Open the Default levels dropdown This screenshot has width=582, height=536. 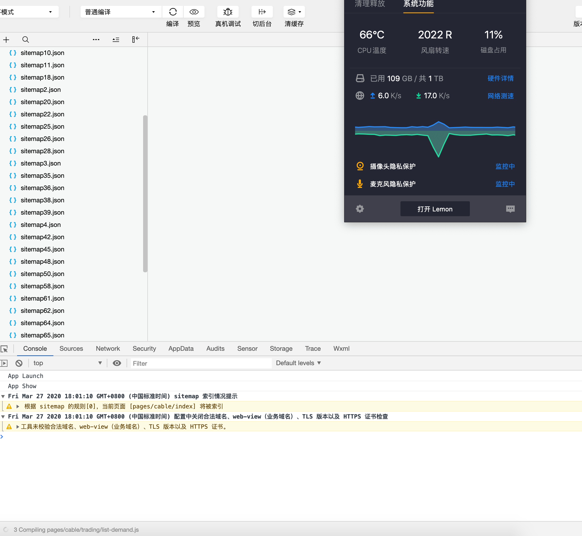(298, 363)
